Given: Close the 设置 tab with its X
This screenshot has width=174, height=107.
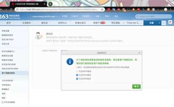Looking at the screenshot, I should [159, 23].
